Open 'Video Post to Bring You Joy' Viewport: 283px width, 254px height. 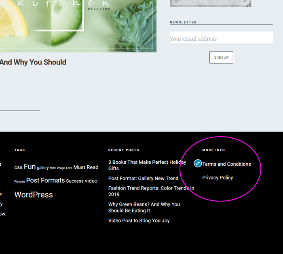point(139,221)
